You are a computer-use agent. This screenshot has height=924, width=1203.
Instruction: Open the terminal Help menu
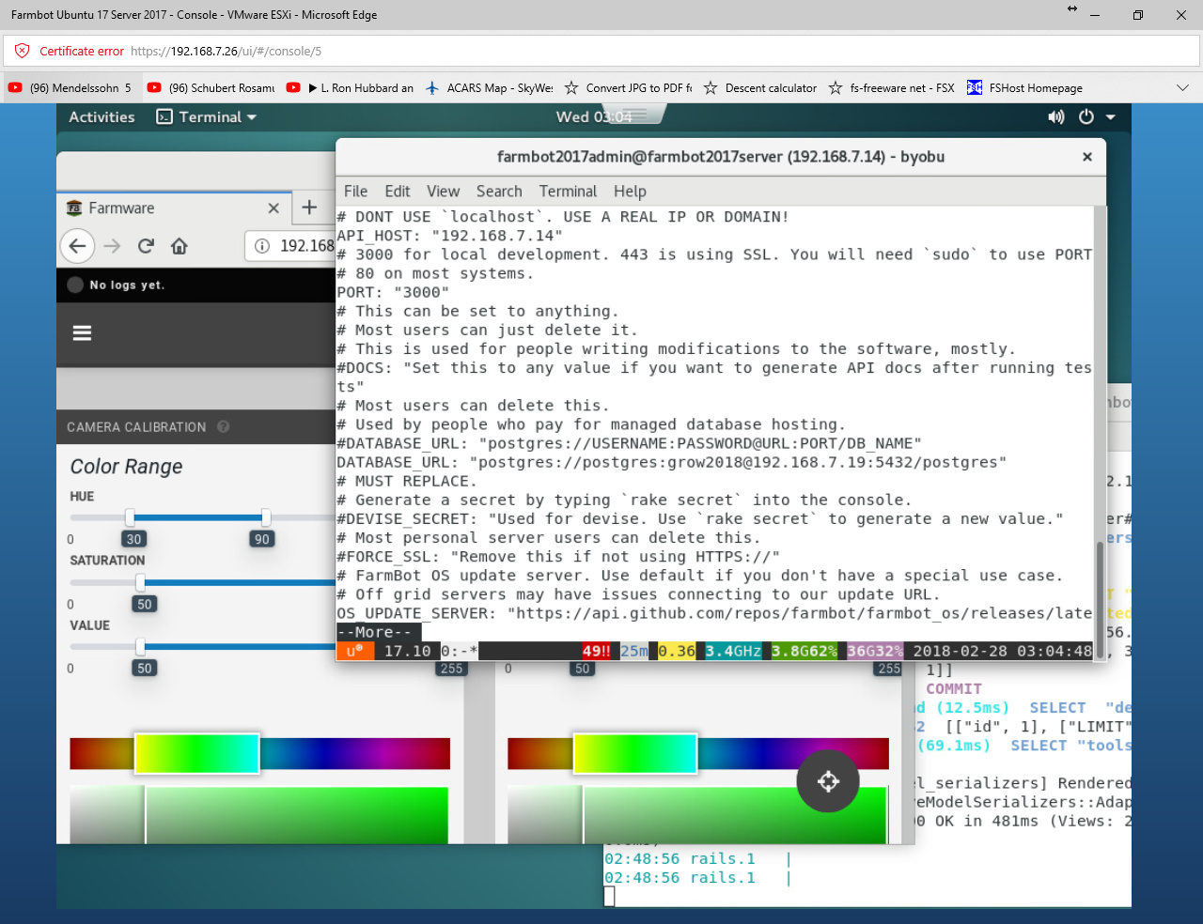pos(630,191)
